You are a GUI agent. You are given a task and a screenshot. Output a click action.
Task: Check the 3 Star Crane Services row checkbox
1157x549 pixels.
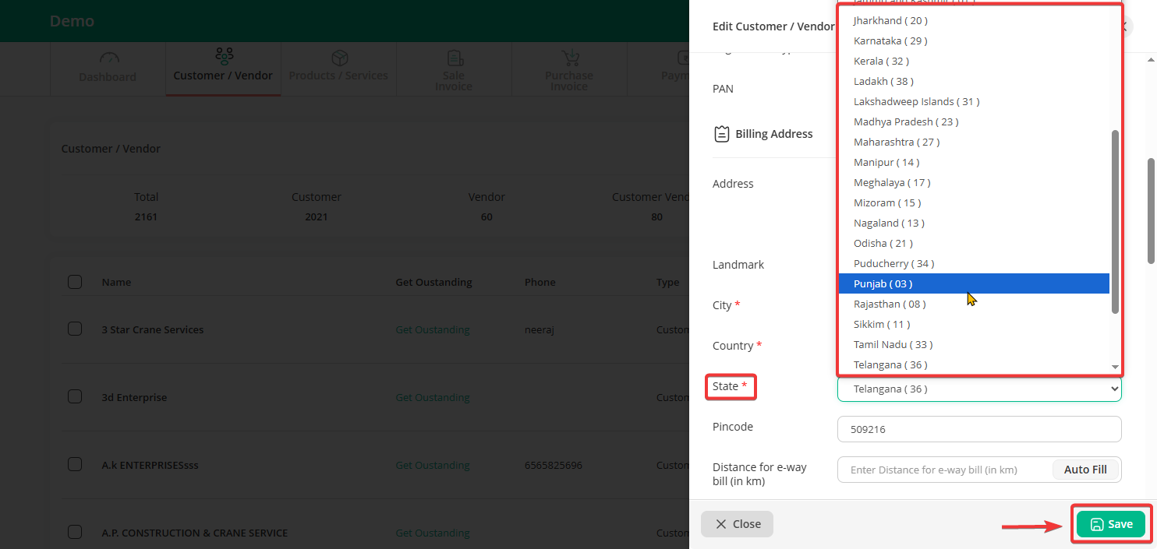[75, 329]
